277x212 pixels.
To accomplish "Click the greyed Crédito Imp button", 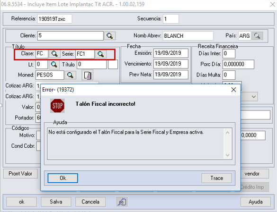I will [x=255, y=187].
